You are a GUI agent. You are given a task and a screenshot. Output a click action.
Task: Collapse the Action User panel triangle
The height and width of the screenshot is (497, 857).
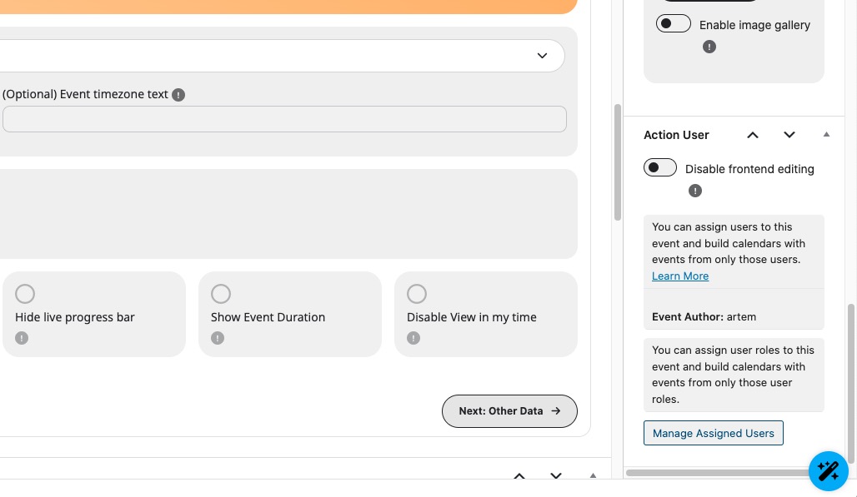(826, 135)
